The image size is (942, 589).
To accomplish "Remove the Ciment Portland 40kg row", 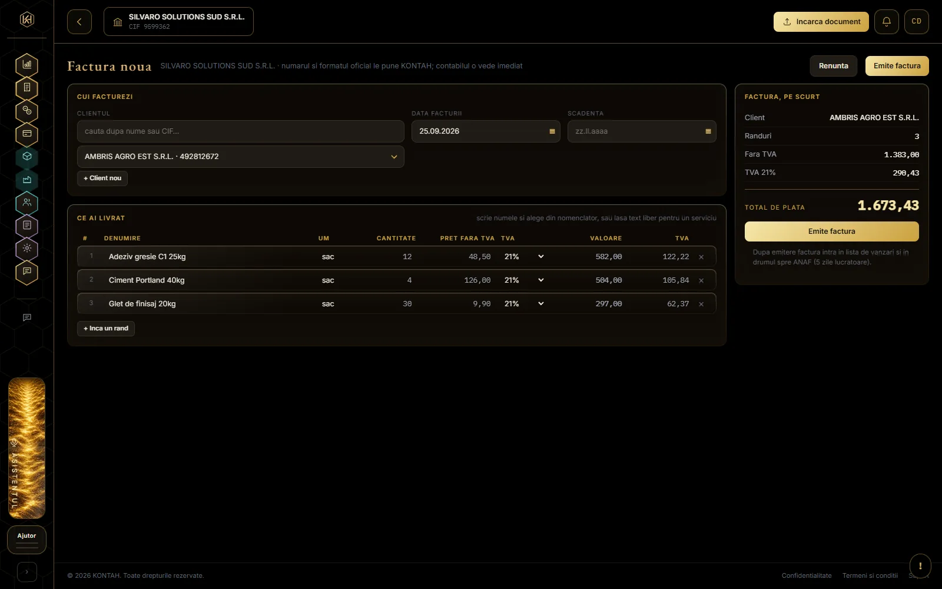I will pos(701,280).
